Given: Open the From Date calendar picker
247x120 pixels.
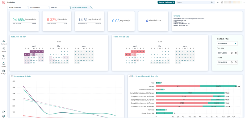Looking at the screenshot, I should click(236, 53).
